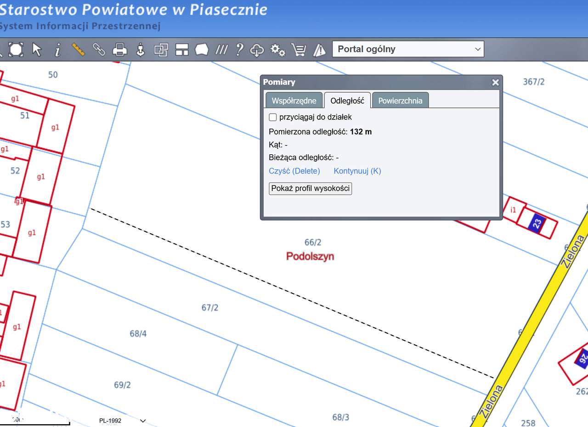Click the polygon callout drawing icon

pyautogui.click(x=201, y=49)
